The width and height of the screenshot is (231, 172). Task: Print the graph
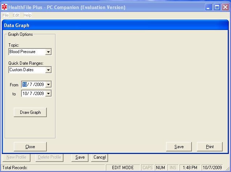[x=210, y=147]
